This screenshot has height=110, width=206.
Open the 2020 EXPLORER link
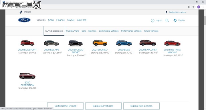pyautogui.click(x=148, y=50)
